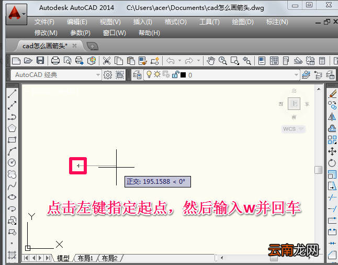
Task: Click the ViewCube 上 top face
Action: click(294, 104)
